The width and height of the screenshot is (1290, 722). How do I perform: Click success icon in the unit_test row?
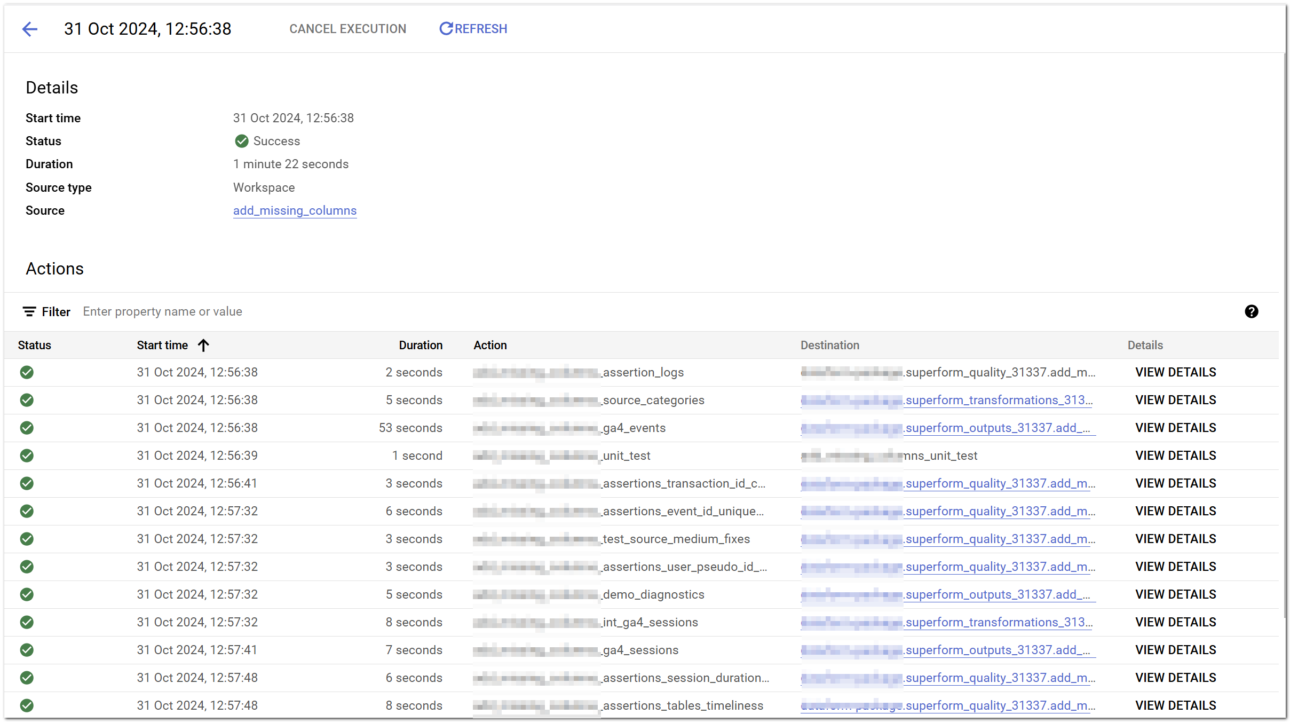tap(27, 456)
